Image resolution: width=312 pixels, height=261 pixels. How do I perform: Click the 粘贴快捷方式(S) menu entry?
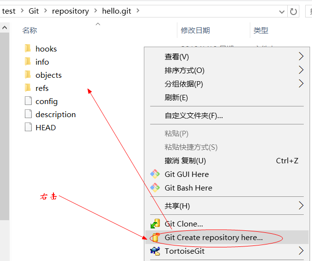pos(227,147)
